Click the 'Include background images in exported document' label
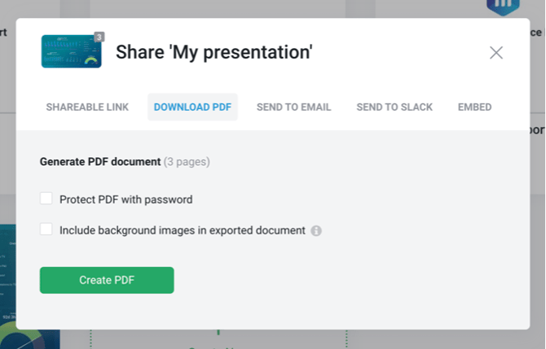This screenshot has height=349, width=546. (182, 230)
